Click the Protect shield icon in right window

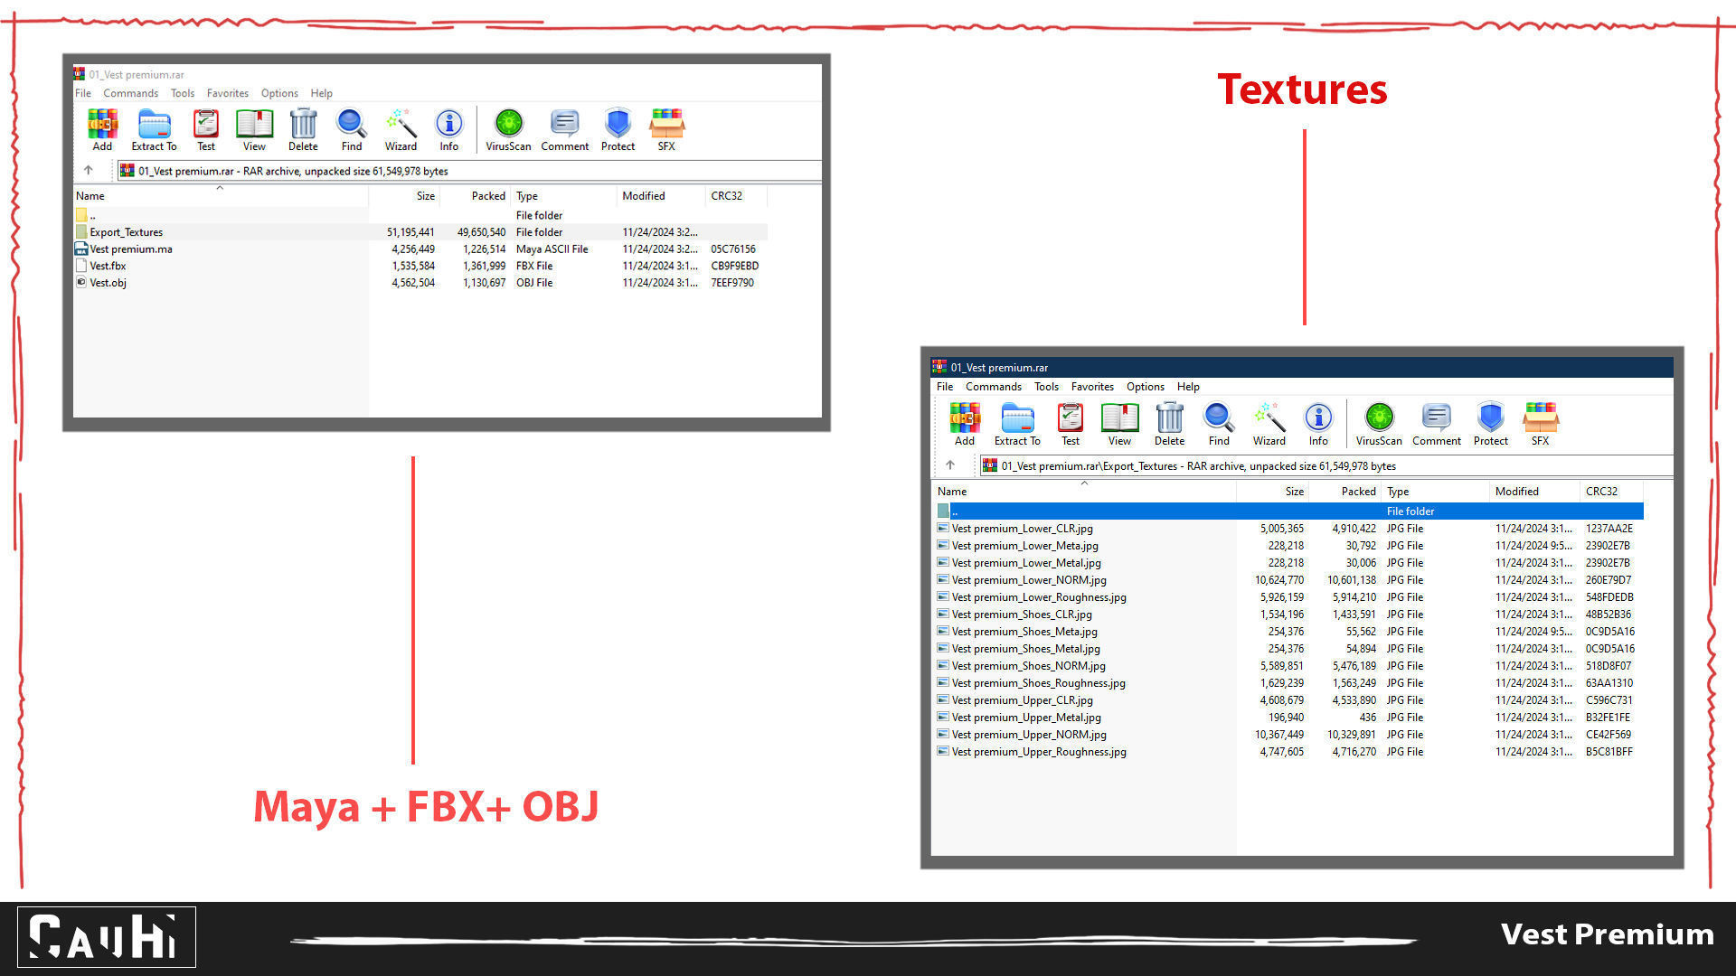tap(1490, 423)
